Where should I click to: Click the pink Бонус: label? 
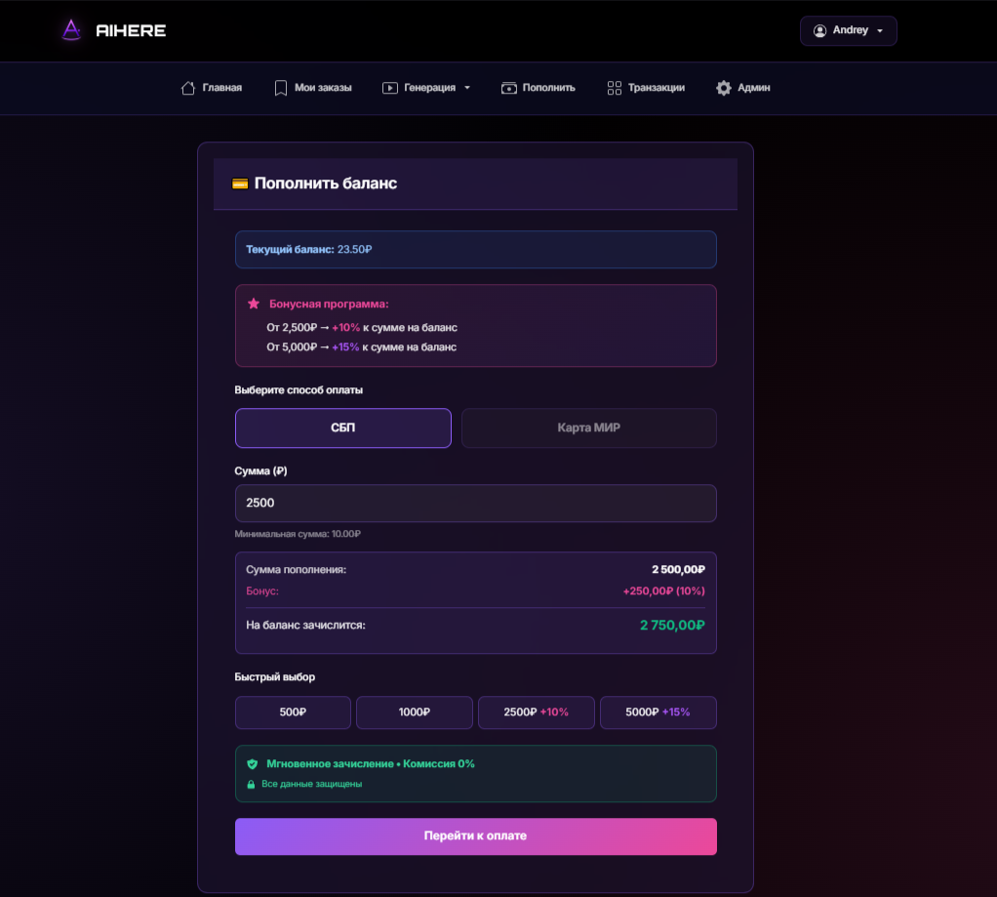click(x=262, y=591)
